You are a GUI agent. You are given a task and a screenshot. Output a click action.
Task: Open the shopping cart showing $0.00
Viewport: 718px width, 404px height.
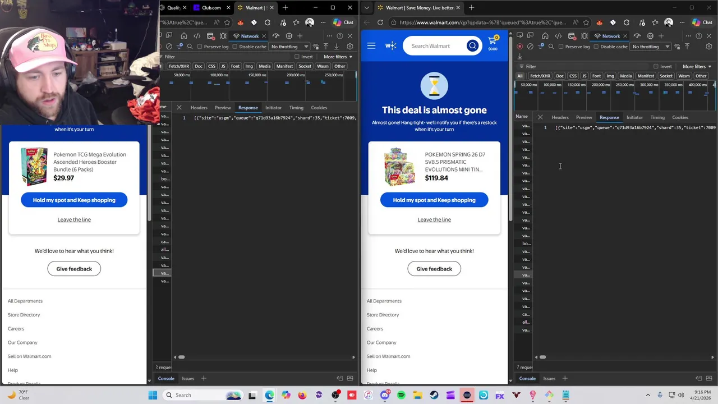pos(493,43)
